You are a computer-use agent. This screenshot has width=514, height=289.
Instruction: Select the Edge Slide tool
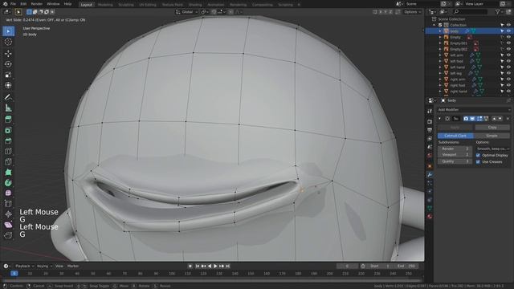[x=9, y=204]
